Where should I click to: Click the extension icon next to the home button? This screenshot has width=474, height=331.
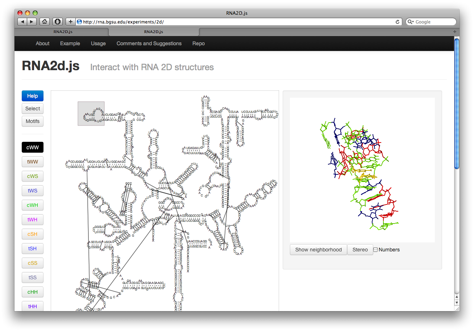pos(57,22)
